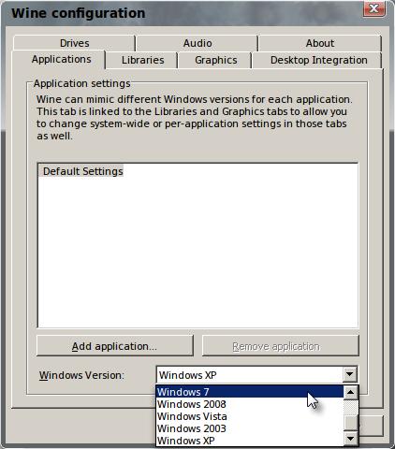Go to Desktop Integration tab
The width and height of the screenshot is (395, 449).
pyautogui.click(x=318, y=60)
